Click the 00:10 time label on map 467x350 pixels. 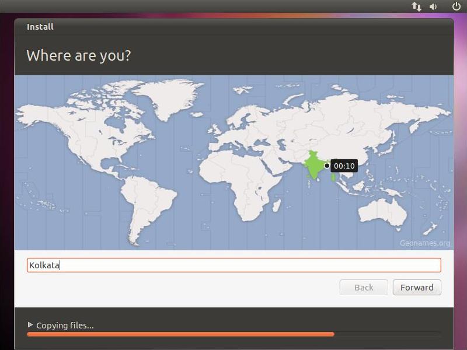click(x=344, y=166)
